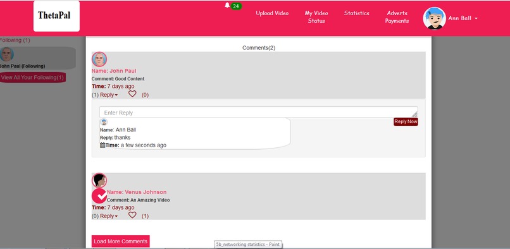Click Ann Ball's small avatar in the reply
Screen dimensions: 510x249
104,122
